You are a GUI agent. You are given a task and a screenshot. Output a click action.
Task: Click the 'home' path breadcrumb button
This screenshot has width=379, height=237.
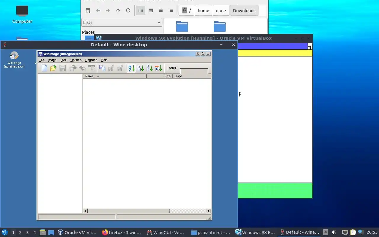click(203, 10)
